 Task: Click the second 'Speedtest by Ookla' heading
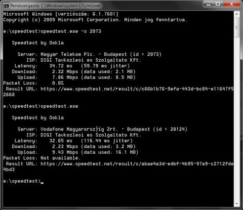(38, 118)
